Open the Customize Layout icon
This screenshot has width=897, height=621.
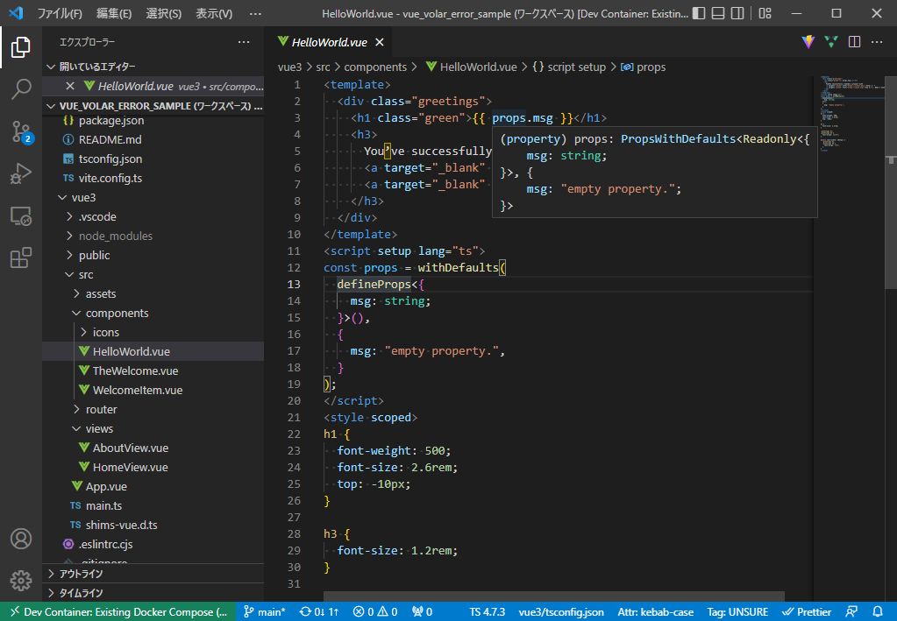[765, 13]
